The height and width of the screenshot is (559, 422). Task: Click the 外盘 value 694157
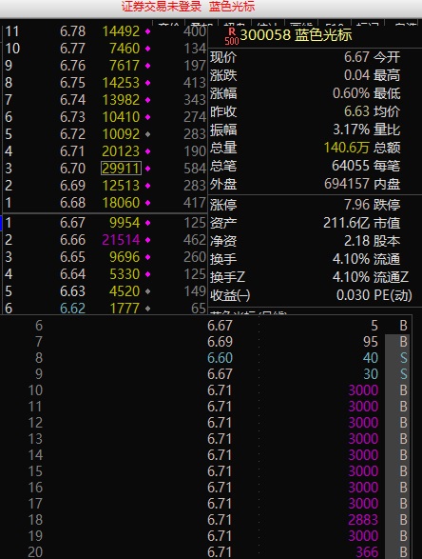point(347,184)
